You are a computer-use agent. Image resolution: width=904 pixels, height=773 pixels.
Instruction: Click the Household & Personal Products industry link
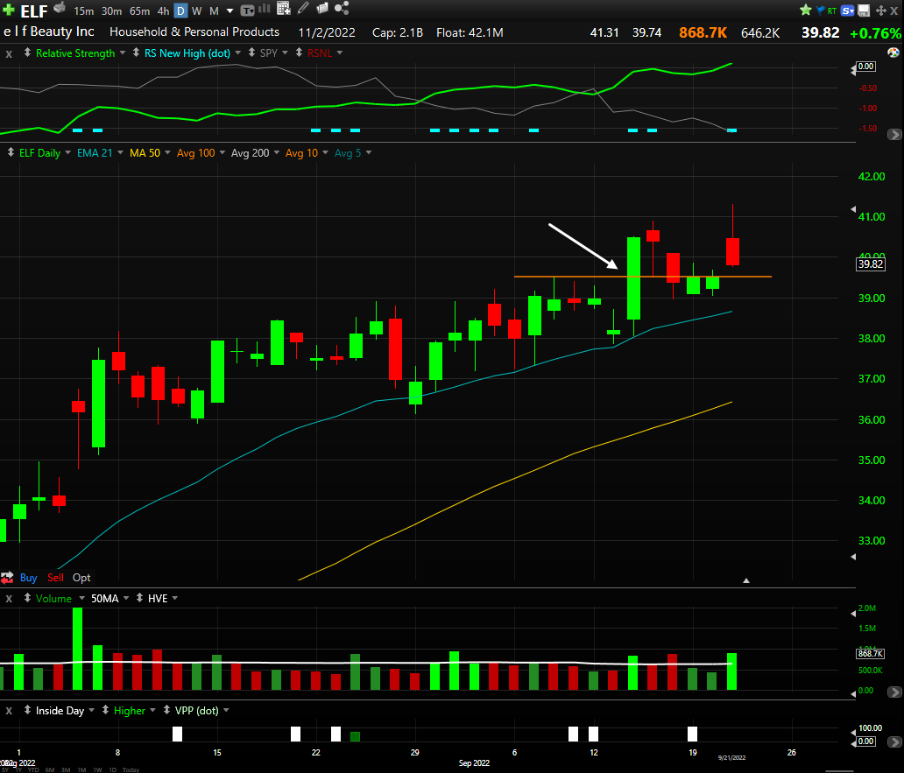(194, 32)
